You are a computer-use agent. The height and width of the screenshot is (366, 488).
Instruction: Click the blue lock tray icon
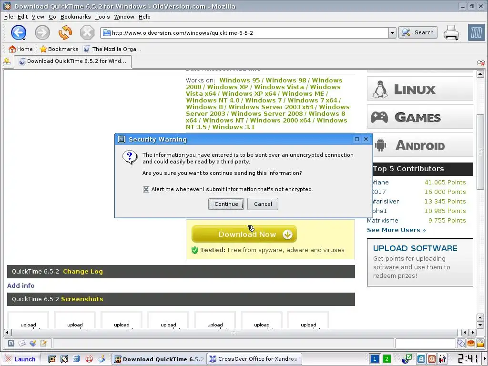coord(421,359)
